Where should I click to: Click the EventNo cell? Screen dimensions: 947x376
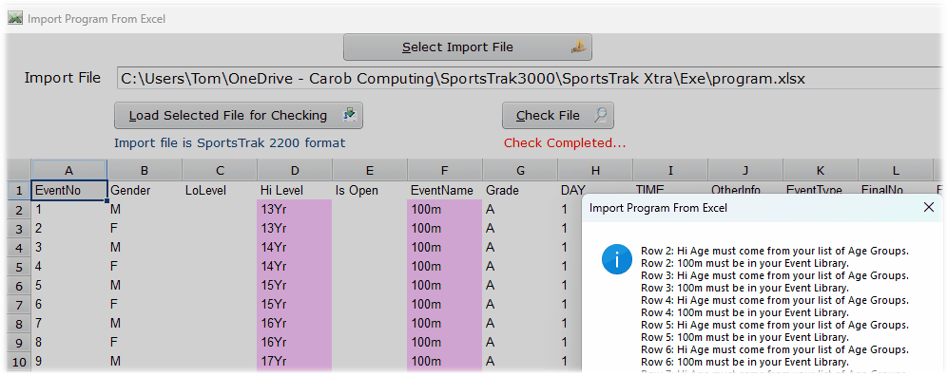click(69, 191)
